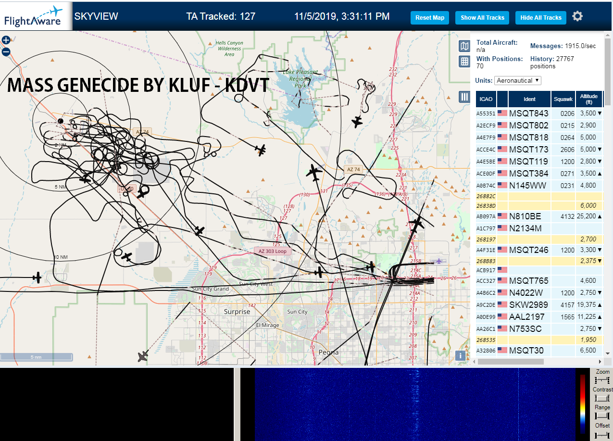Click the SKYVIEW header title
The image size is (613, 441).
click(x=96, y=16)
